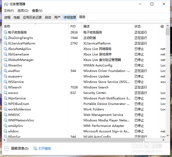
Task: Click the gear icon beside ZhuDongFangYu
Action: click(5, 38)
